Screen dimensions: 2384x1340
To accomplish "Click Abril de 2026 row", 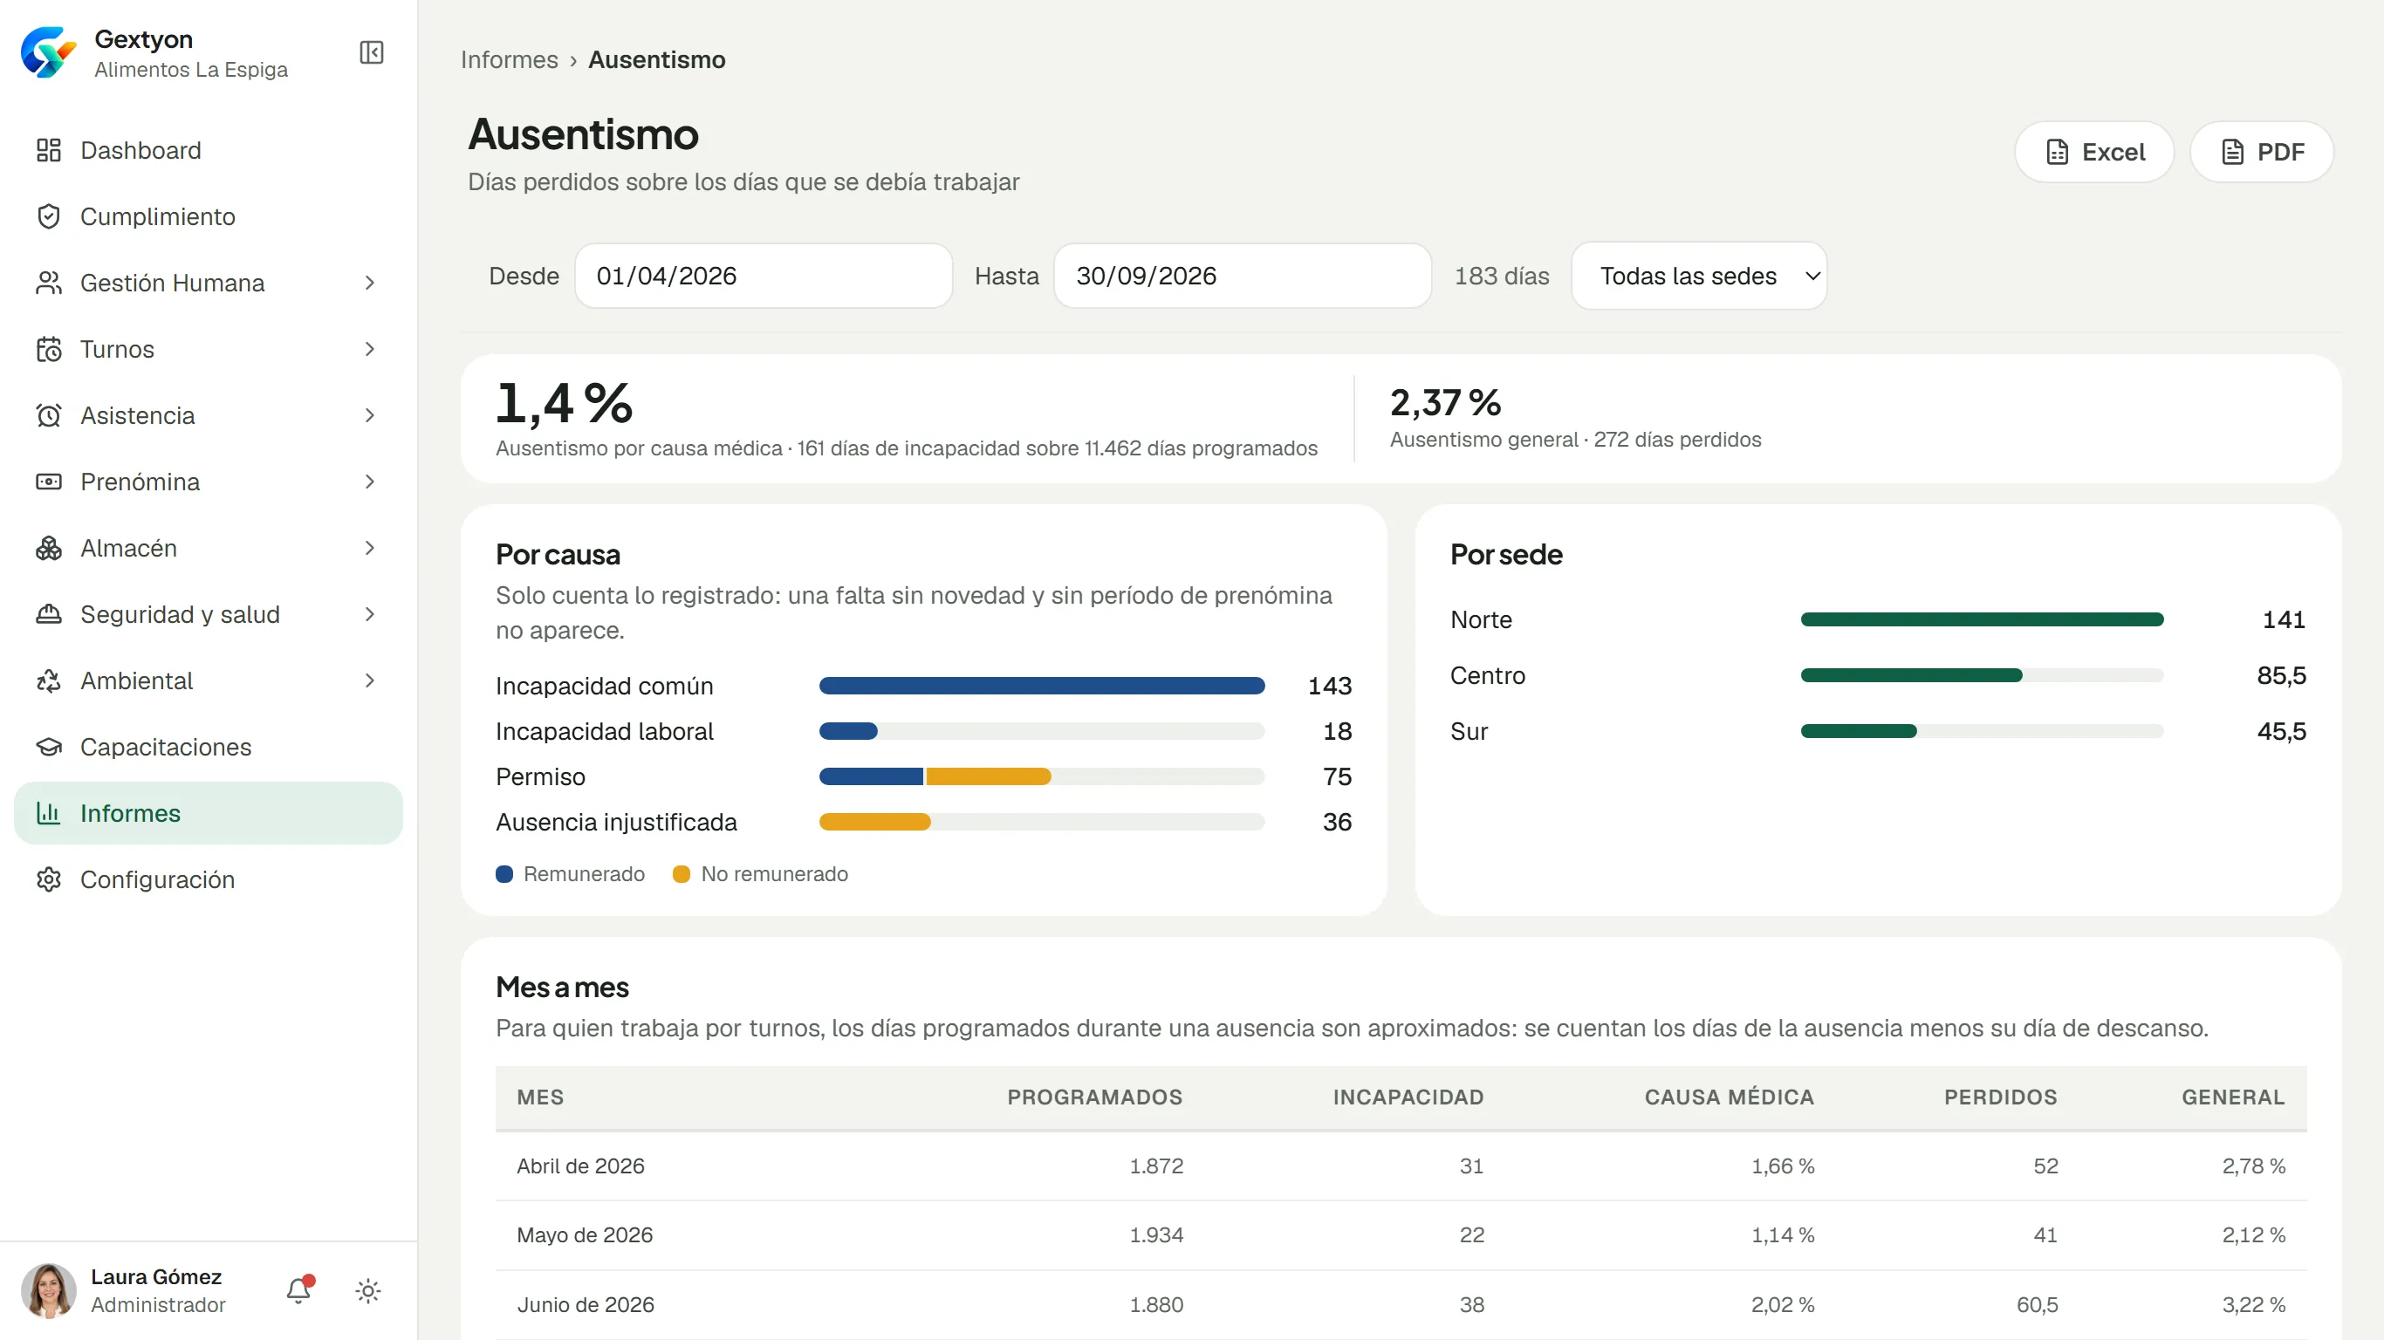I will [x=1401, y=1166].
